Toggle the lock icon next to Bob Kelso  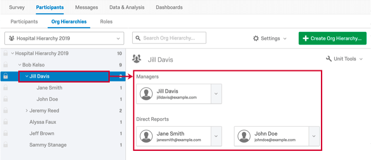pos(5,65)
